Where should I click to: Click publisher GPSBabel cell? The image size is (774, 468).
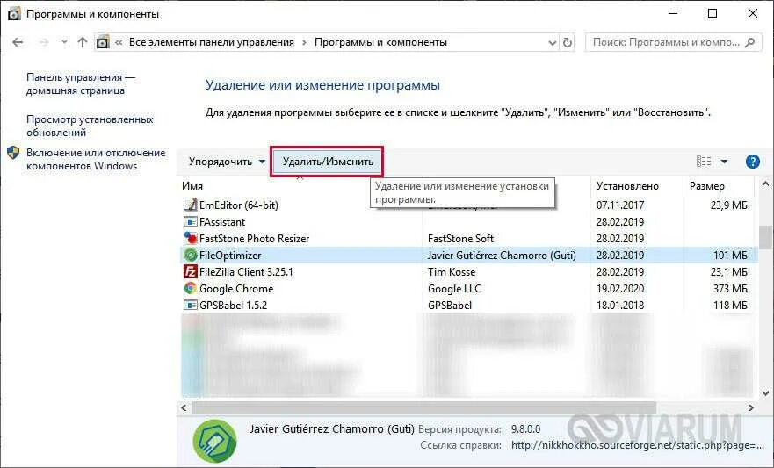(450, 306)
